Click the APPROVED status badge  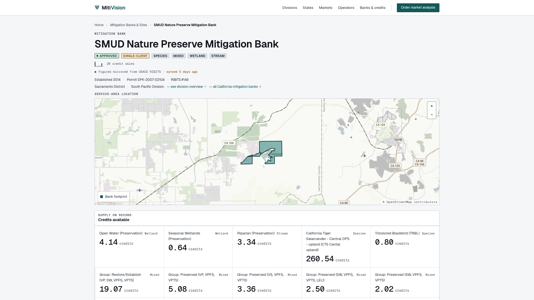[107, 56]
